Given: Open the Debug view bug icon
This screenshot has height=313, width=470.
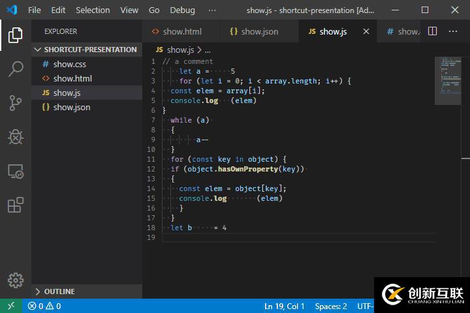Looking at the screenshot, I should (15, 137).
